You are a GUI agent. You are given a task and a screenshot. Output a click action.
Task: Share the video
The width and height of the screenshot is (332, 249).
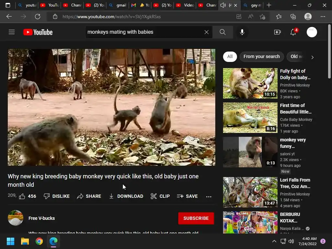pyautogui.click(x=89, y=196)
